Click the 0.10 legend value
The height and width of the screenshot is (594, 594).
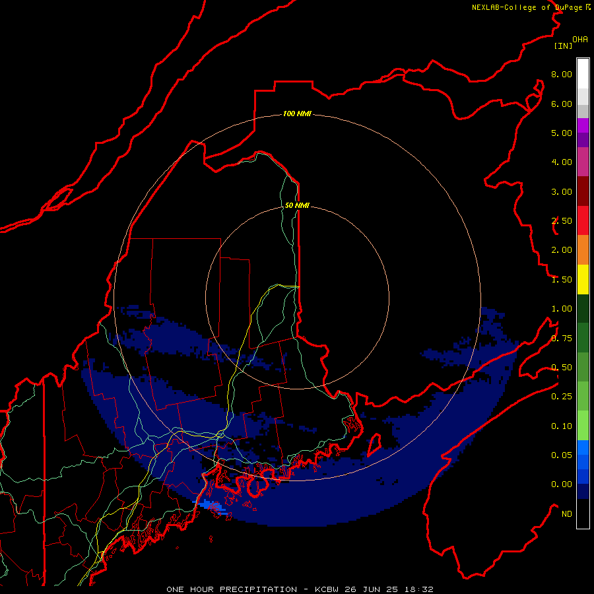point(562,426)
